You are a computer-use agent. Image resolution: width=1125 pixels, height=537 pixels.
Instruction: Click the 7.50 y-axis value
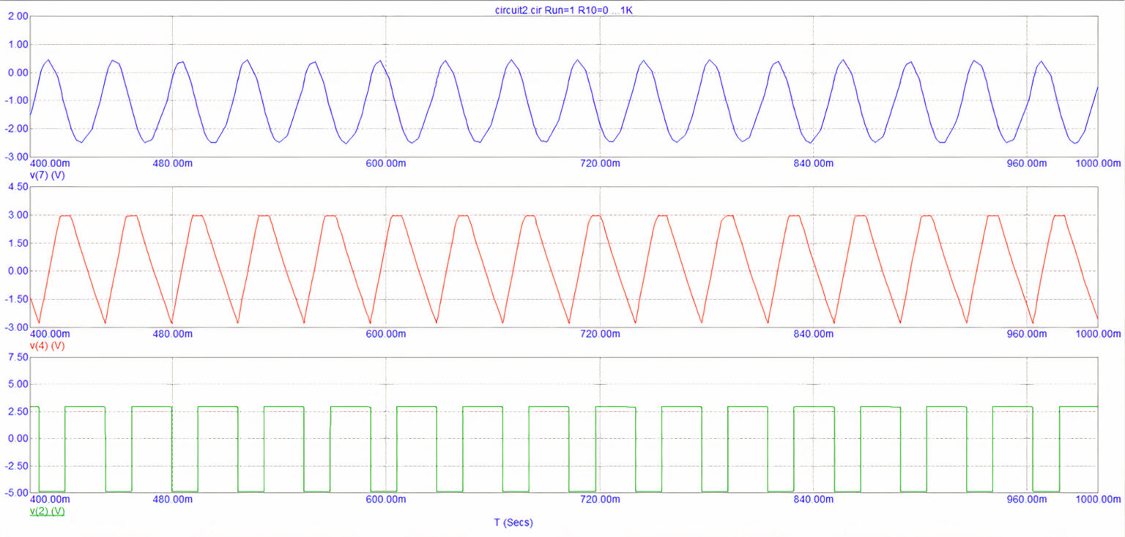(18, 357)
